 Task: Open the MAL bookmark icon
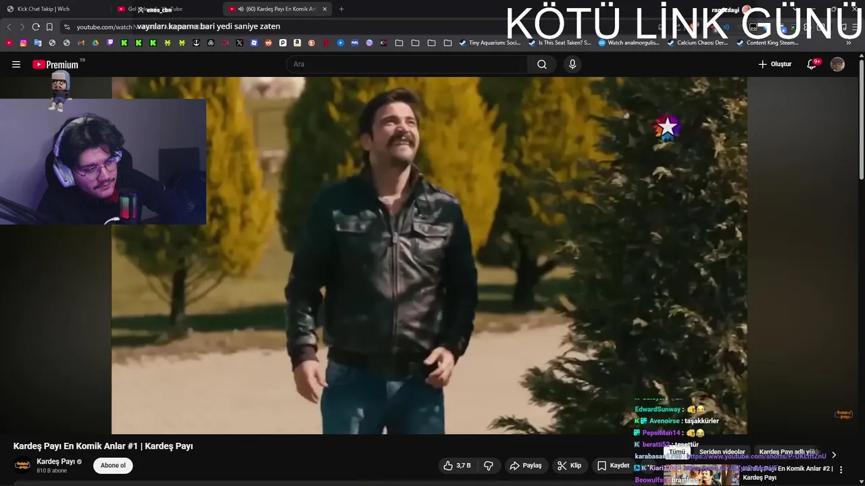[x=355, y=43]
